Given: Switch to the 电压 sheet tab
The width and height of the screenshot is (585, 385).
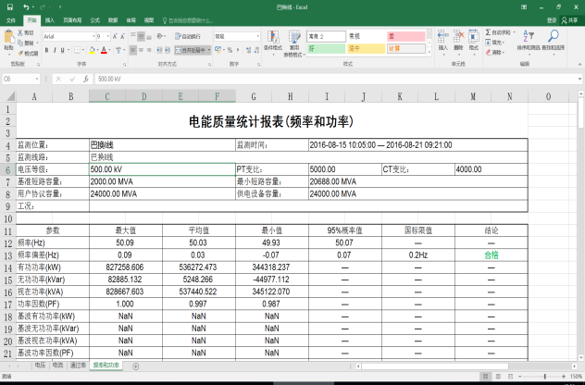Looking at the screenshot, I should point(41,366).
